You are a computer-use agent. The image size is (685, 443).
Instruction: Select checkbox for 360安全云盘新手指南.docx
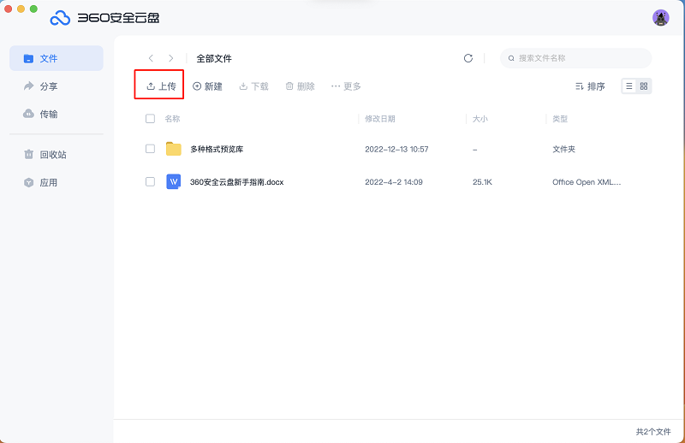[x=151, y=181]
